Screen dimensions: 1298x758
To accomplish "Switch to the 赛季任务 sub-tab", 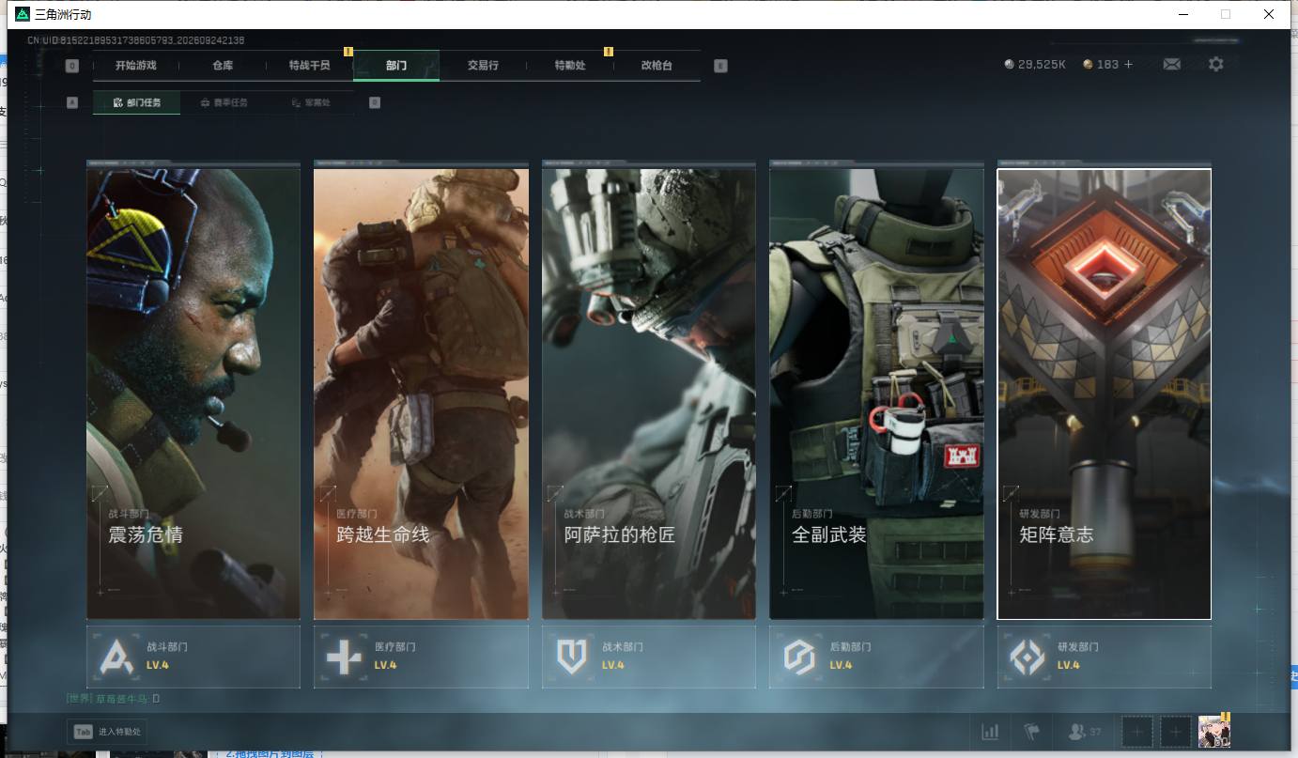I will 224,102.
